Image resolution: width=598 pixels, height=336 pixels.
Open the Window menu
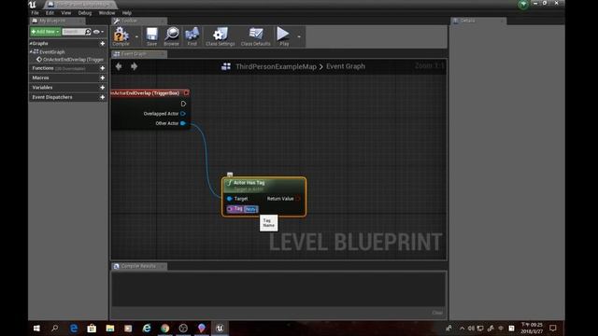(107, 13)
